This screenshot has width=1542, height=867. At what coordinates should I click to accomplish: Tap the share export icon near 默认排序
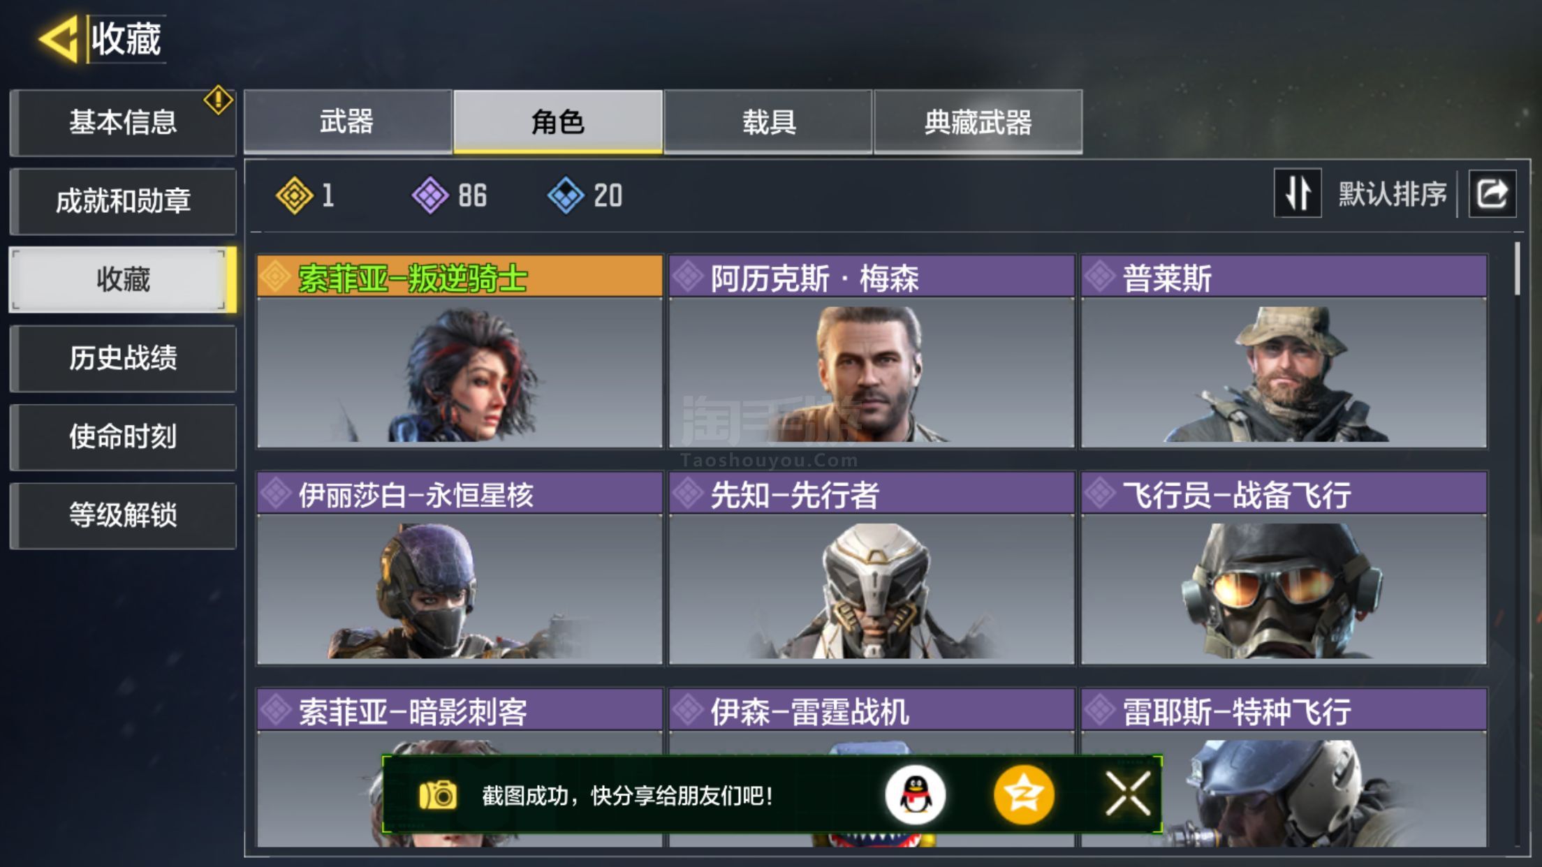(x=1492, y=193)
